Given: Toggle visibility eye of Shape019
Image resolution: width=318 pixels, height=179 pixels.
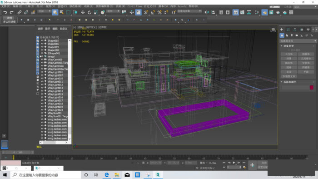Looking at the screenshot, I should 42,47.
